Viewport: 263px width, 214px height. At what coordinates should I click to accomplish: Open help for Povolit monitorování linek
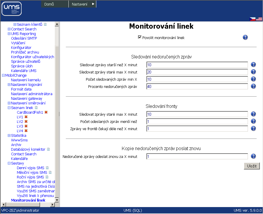(x=245, y=37)
